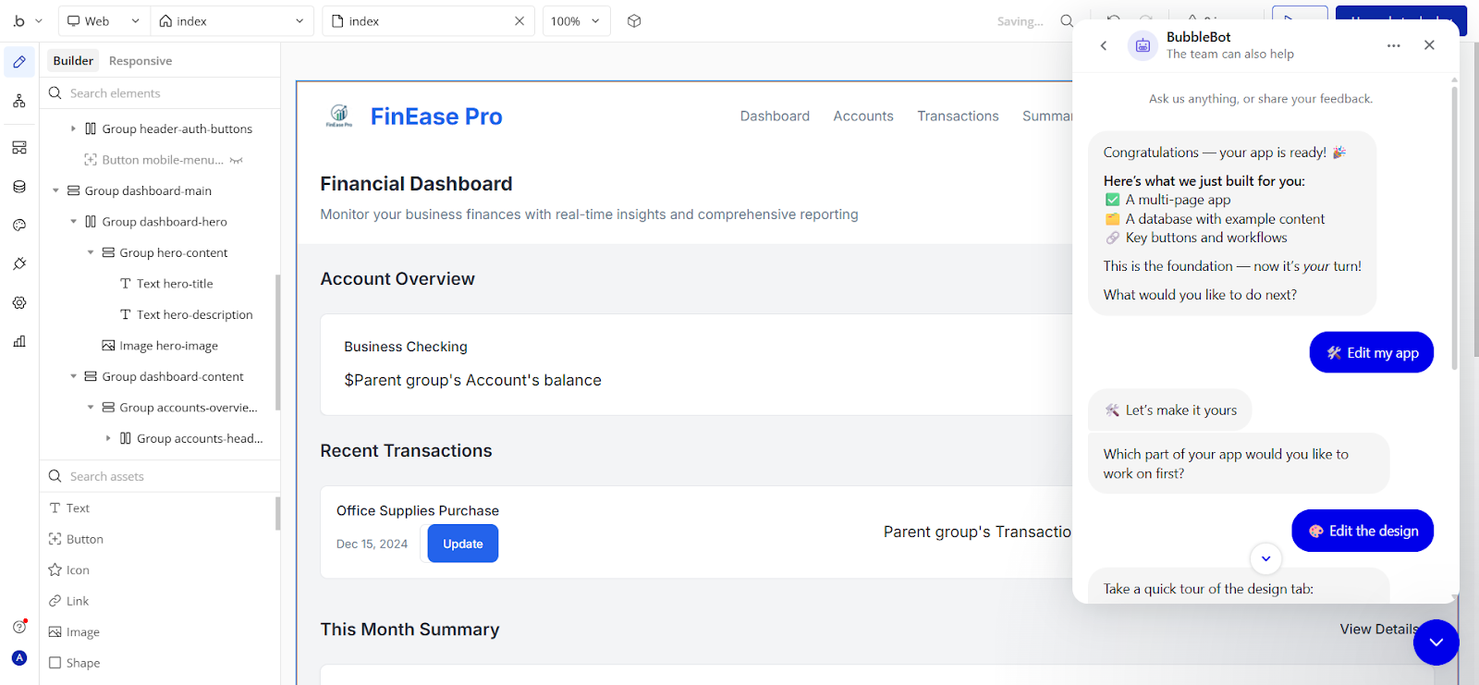Screen dimensions: 1479x685
Task: Open the Design tab pencil icon
Action: click(19, 62)
